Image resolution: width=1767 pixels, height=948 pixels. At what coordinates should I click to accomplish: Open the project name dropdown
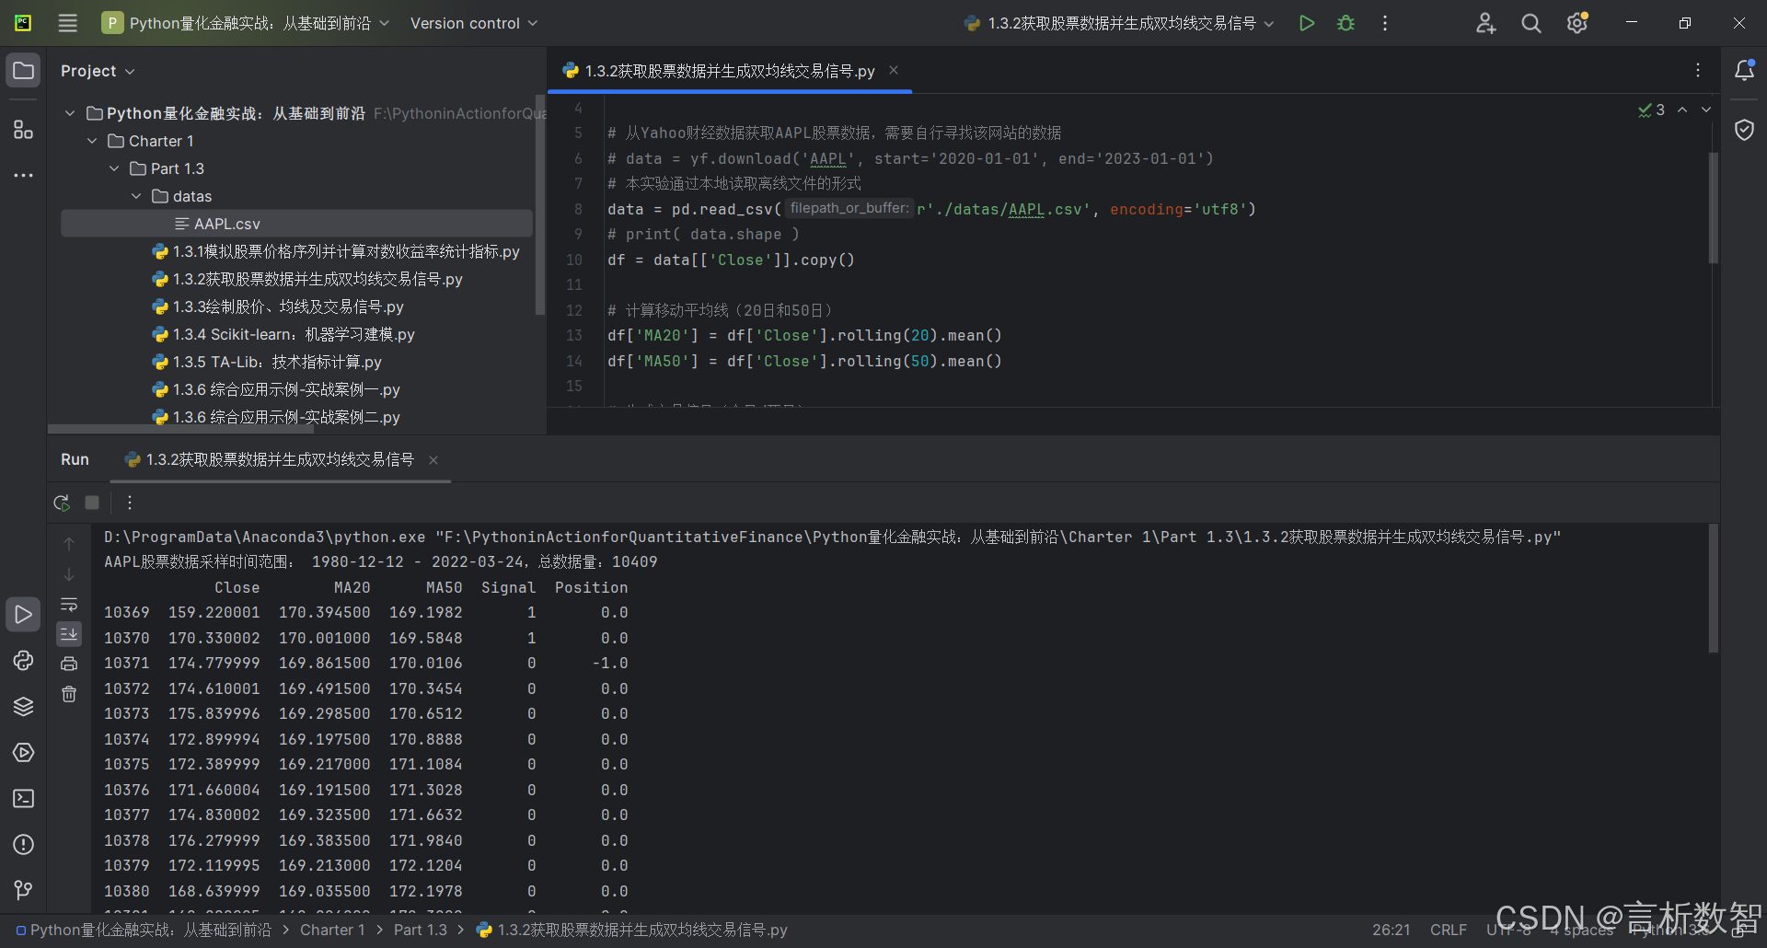tap(246, 23)
